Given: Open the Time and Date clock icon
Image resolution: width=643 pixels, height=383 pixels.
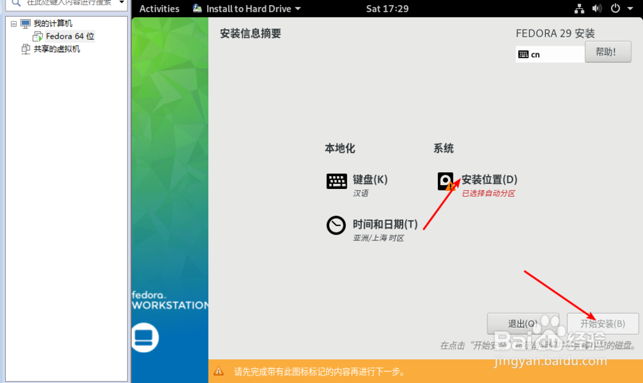Looking at the screenshot, I should [336, 226].
